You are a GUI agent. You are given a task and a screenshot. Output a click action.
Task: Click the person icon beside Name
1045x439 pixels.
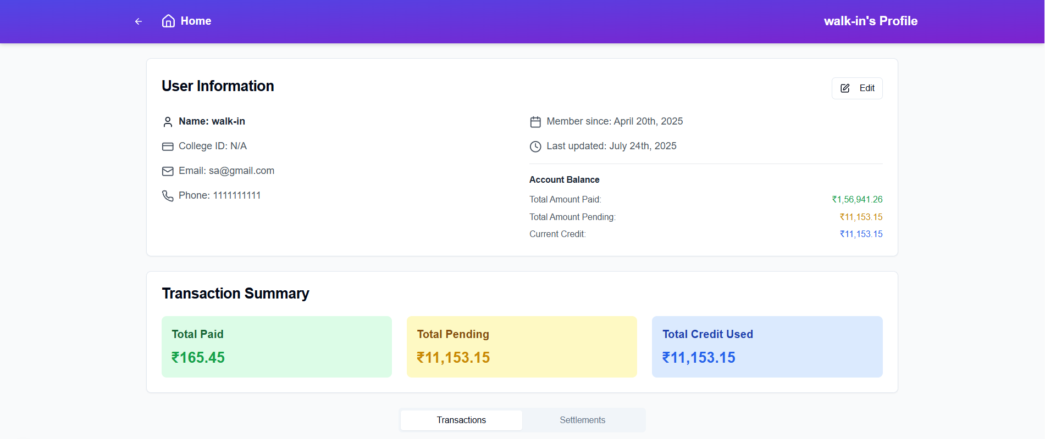point(168,122)
